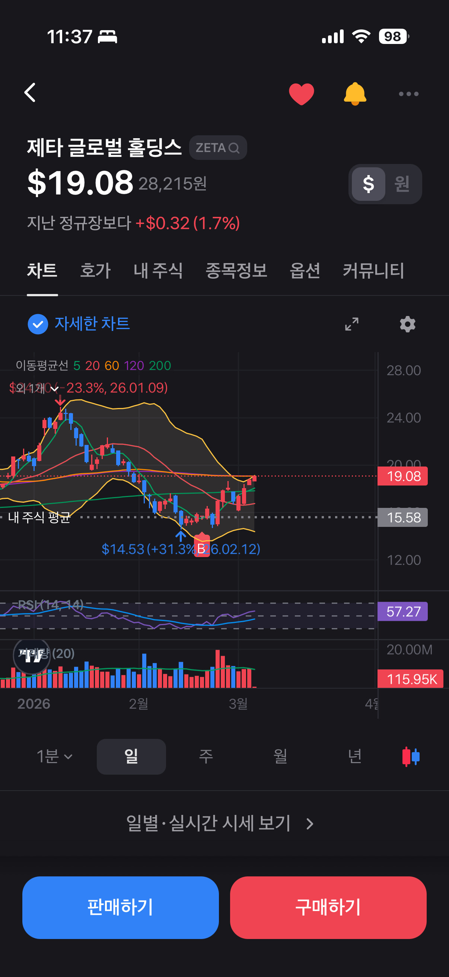The height and width of the screenshot is (977, 449).
Task: Tap the status bar clock 11:37
Action: [x=69, y=37]
